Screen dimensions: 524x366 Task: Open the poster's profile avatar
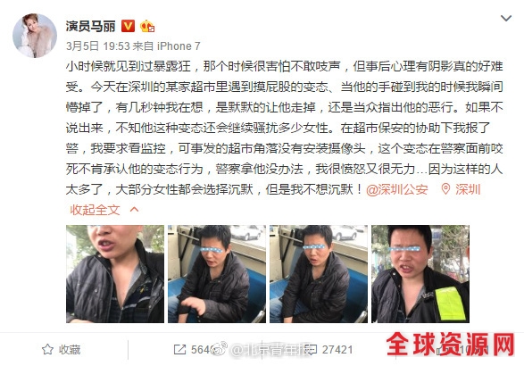[35, 36]
